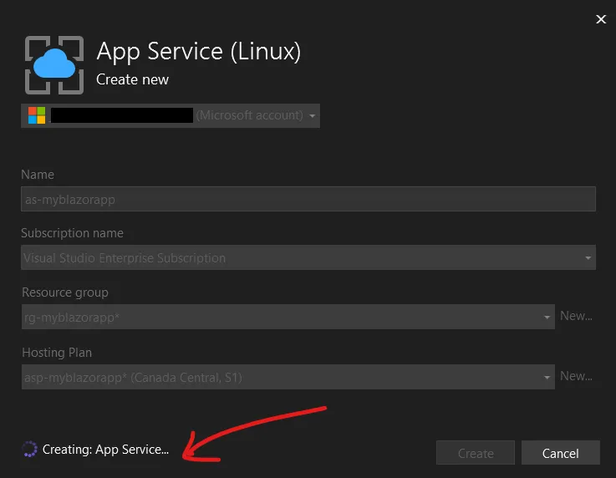This screenshot has height=478, width=616.
Task: Click the App Service cloud icon
Action: (54, 65)
